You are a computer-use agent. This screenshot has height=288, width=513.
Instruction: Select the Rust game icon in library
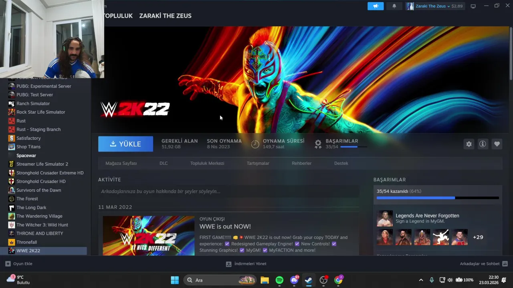click(x=11, y=121)
